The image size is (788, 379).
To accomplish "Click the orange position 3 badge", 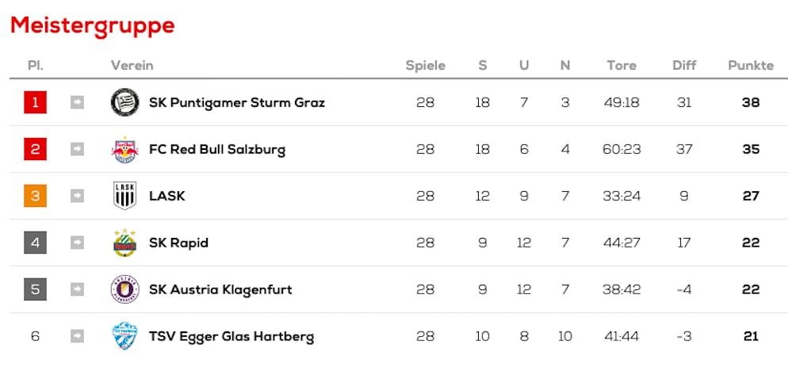I will [36, 196].
